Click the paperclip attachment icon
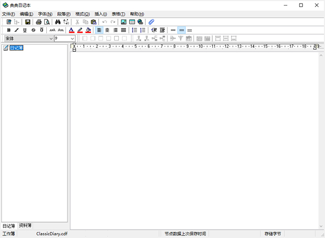 pos(151,22)
